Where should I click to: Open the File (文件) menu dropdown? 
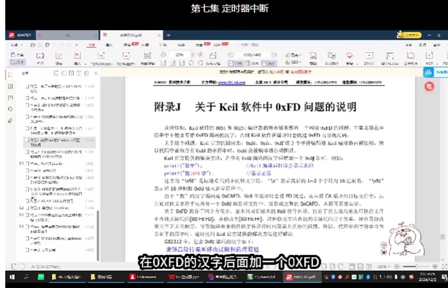coord(17,45)
